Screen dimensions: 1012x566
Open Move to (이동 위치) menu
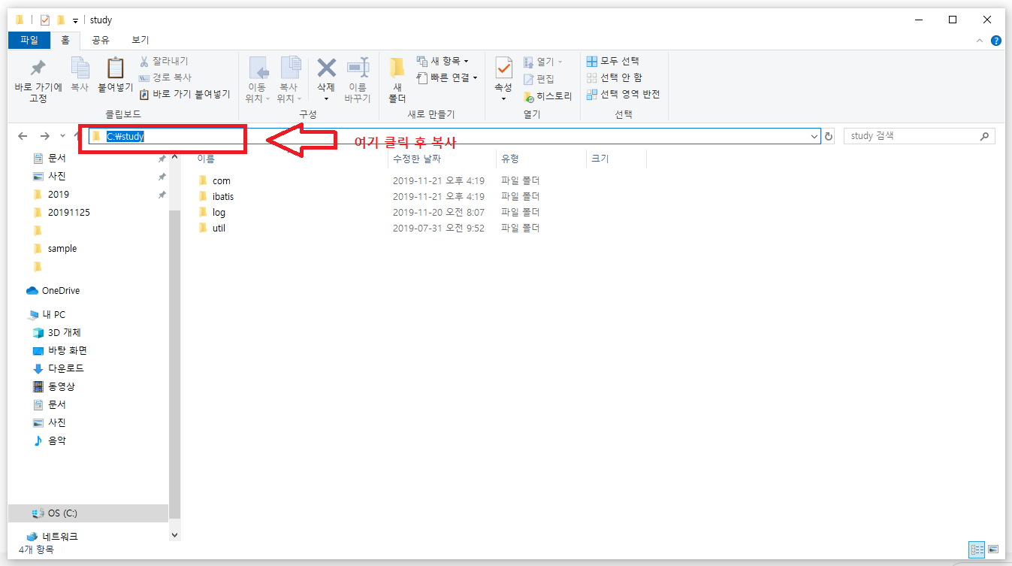tap(258, 80)
